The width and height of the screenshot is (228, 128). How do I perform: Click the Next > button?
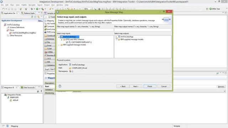[136, 86]
